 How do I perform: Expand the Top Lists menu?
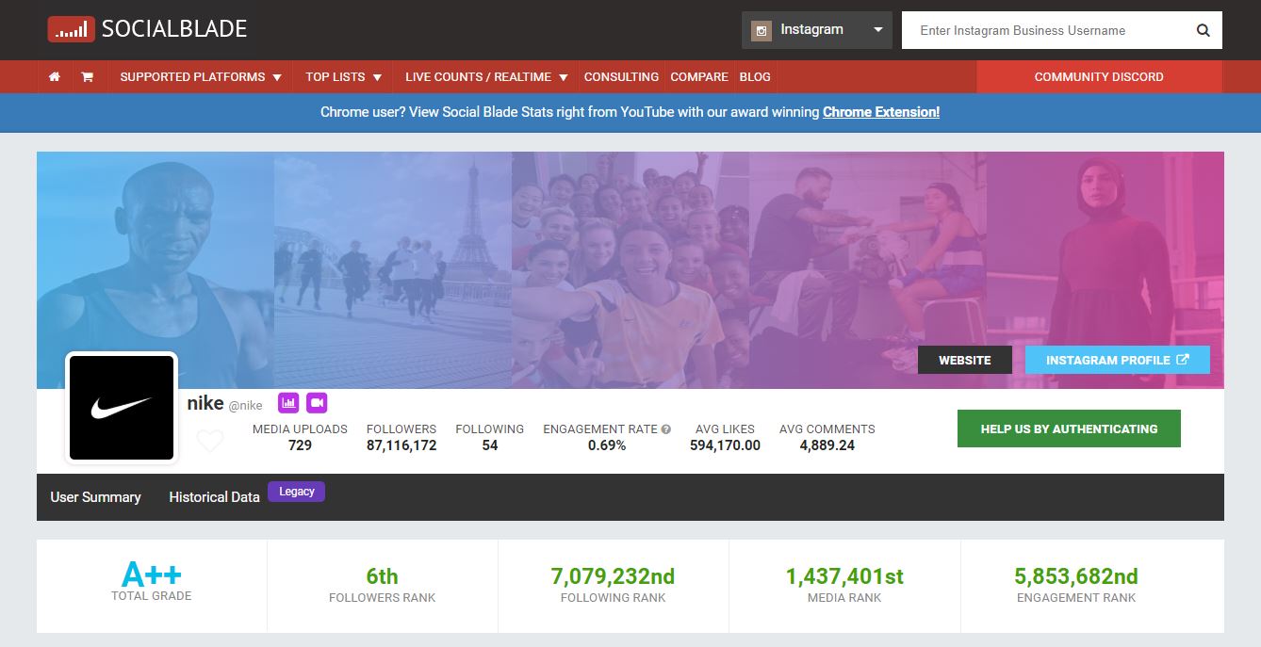click(x=343, y=77)
